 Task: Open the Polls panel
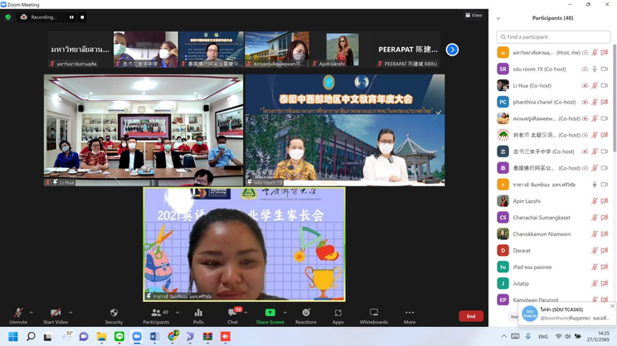198,315
